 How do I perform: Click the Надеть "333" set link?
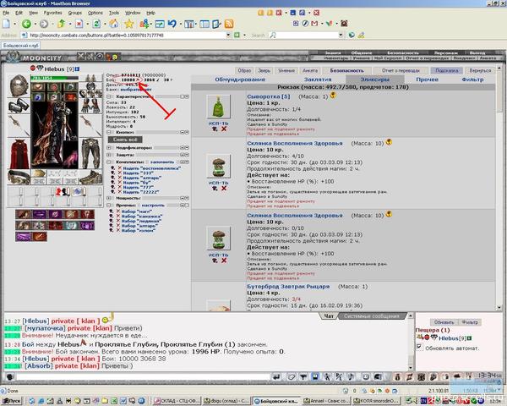tap(138, 173)
